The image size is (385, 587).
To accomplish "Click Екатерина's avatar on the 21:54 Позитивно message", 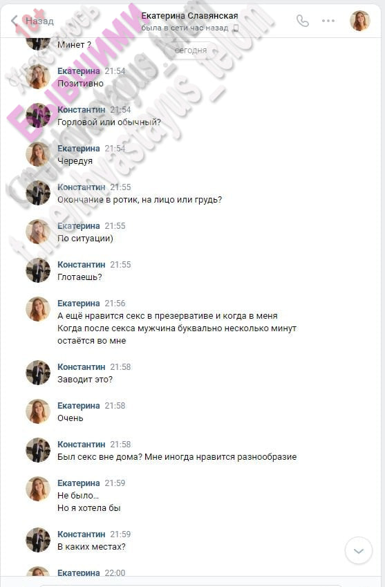I will pyautogui.click(x=38, y=77).
